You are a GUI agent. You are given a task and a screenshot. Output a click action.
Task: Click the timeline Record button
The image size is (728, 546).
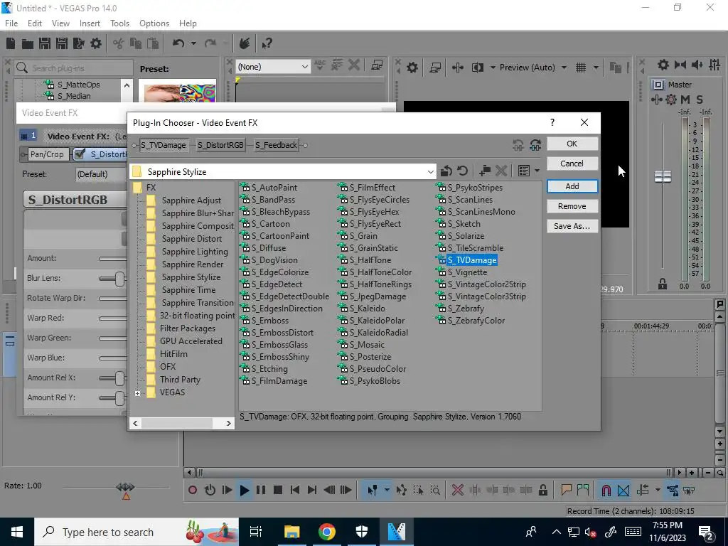point(193,490)
